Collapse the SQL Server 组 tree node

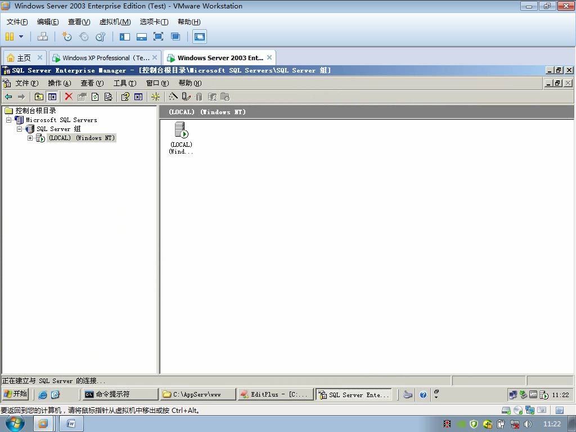[19, 129]
